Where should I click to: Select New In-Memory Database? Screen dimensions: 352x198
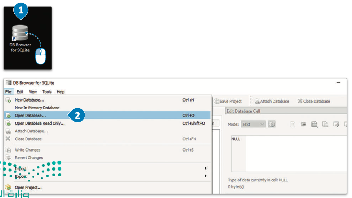(107, 108)
